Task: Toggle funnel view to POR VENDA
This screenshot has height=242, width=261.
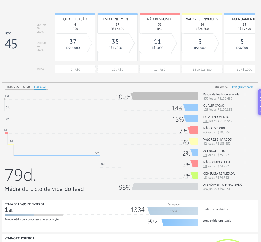Action: pos(221,87)
